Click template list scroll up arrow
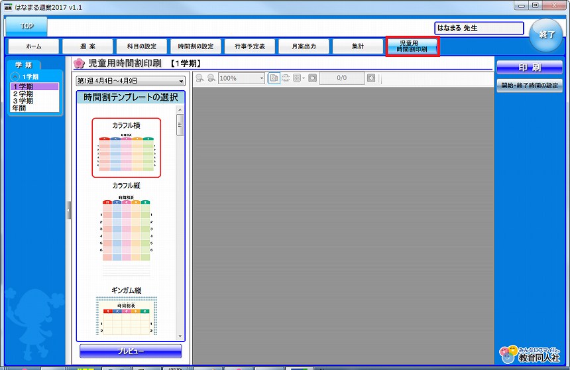 pyautogui.click(x=180, y=109)
